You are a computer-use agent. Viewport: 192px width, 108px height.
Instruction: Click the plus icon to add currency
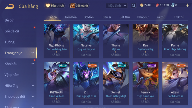point(187,5)
